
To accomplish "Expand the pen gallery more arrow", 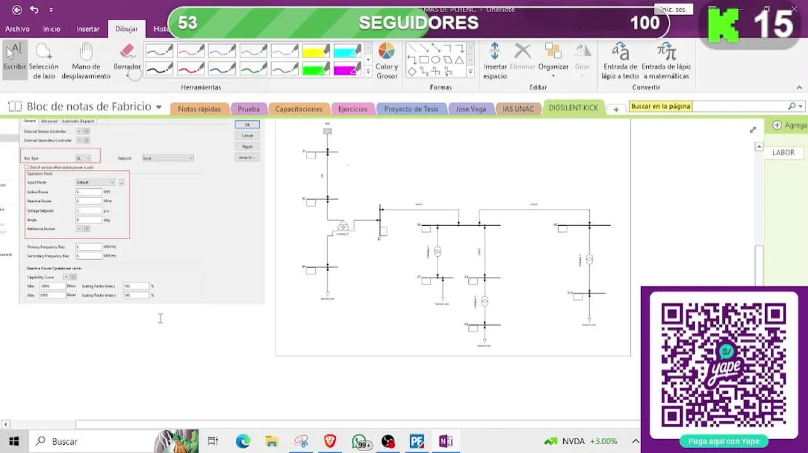I will point(368,72).
